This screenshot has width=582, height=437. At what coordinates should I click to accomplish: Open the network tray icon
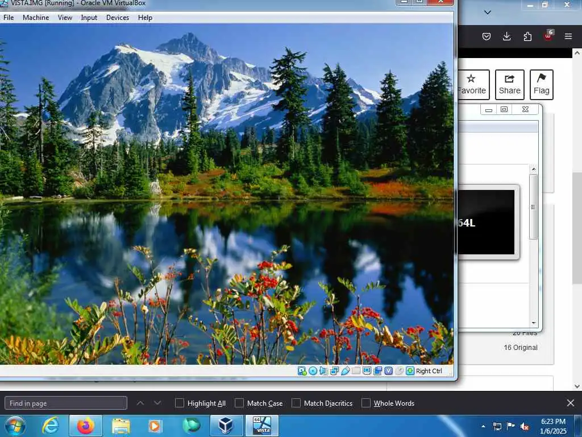(x=497, y=427)
